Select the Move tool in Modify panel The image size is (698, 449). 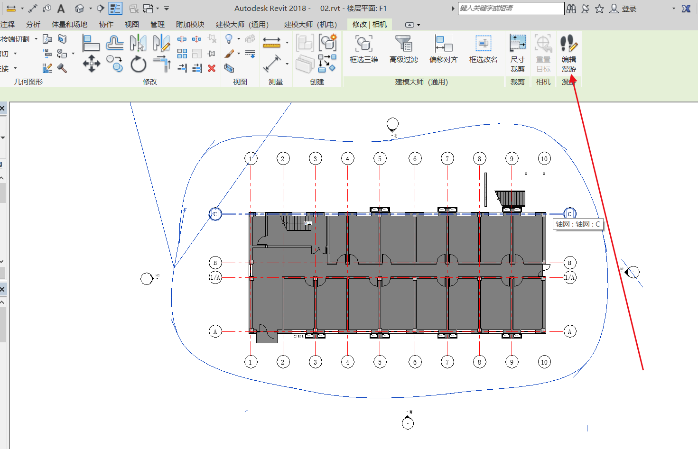pyautogui.click(x=91, y=64)
